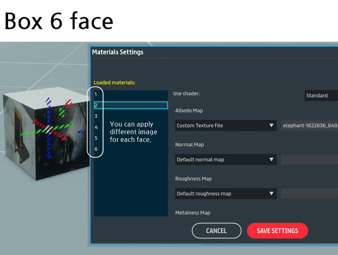338x255 pixels.
Task: Click the Albedo Map dropdown arrow icon
Action: pyautogui.click(x=270, y=125)
